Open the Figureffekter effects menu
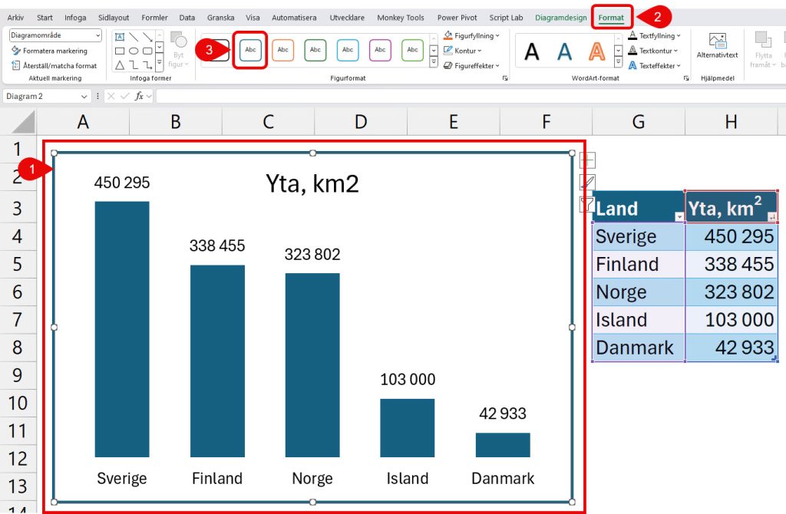 472,66
